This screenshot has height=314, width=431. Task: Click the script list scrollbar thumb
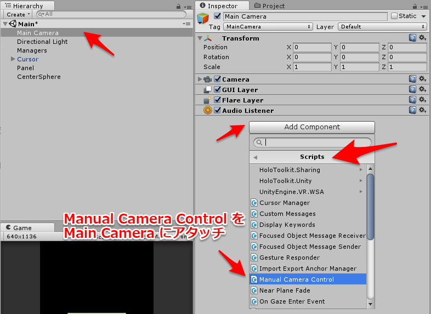pos(371,207)
